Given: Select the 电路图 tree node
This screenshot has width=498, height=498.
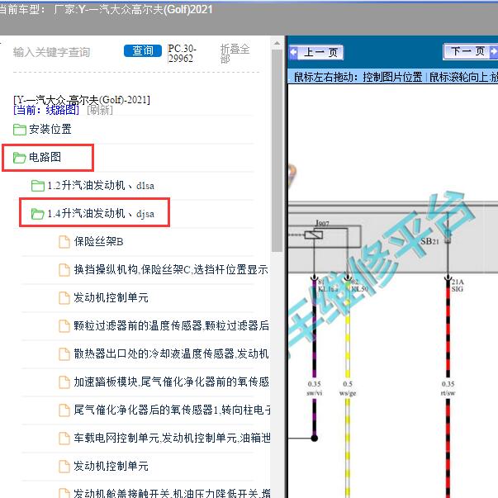Looking at the screenshot, I should [45, 157].
